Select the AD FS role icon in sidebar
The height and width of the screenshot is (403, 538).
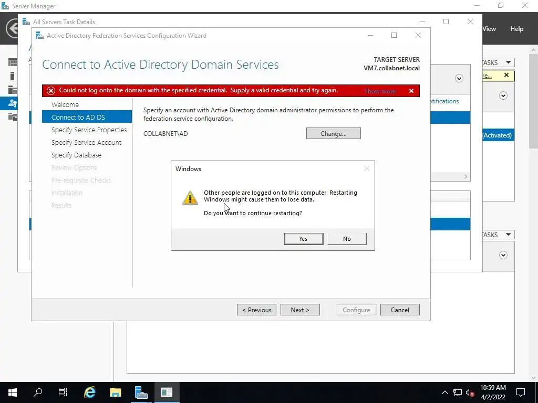click(x=13, y=103)
